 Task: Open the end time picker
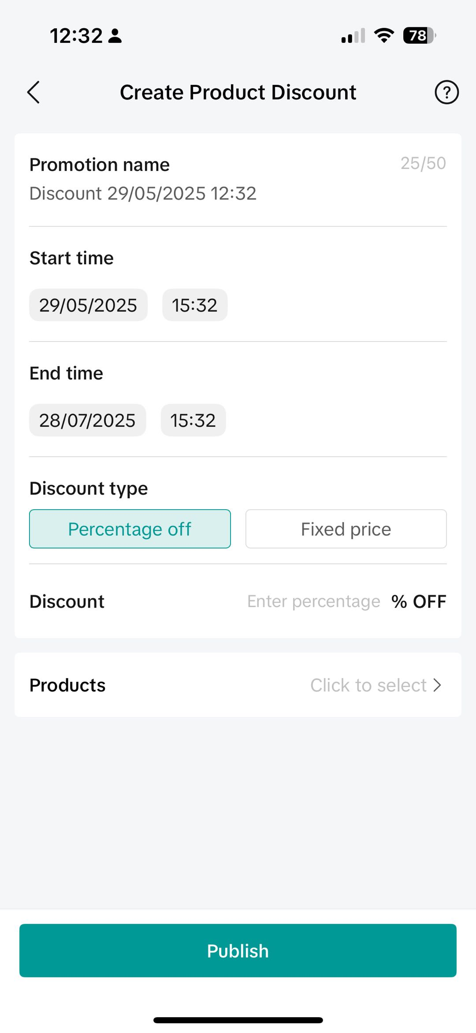[193, 421]
